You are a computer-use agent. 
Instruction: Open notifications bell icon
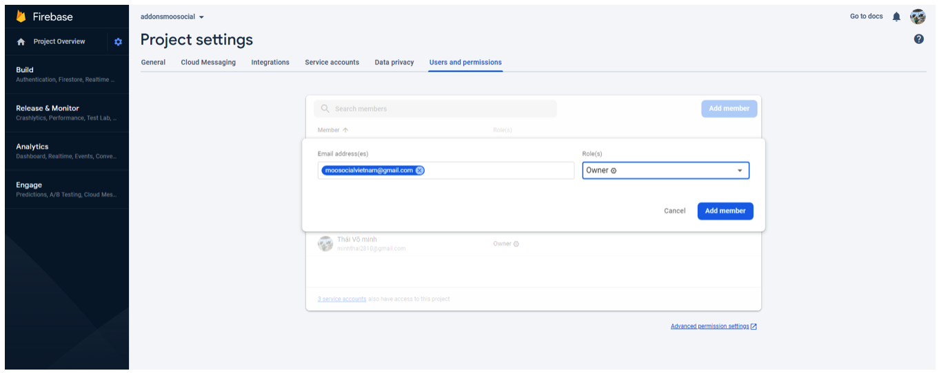pyautogui.click(x=896, y=17)
